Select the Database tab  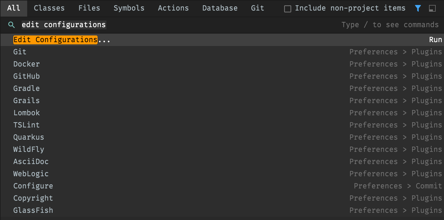220,8
